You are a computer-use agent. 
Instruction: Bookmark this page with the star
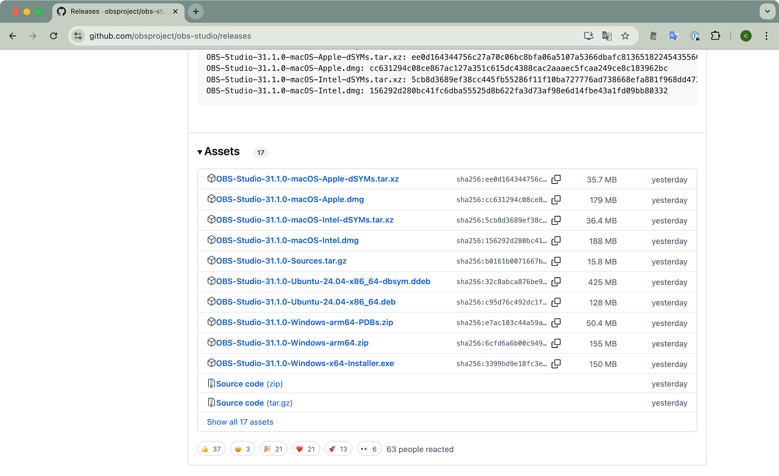click(x=625, y=36)
